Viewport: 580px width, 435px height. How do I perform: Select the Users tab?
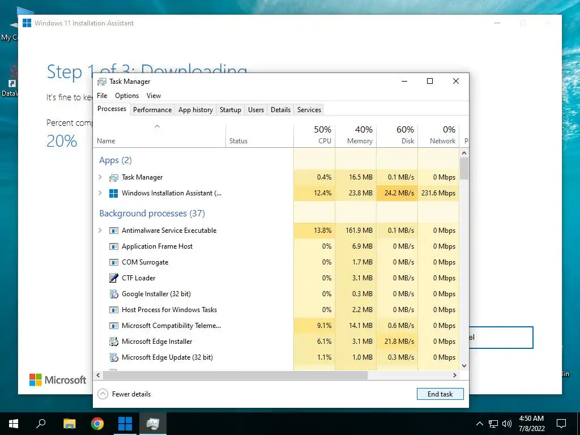256,110
